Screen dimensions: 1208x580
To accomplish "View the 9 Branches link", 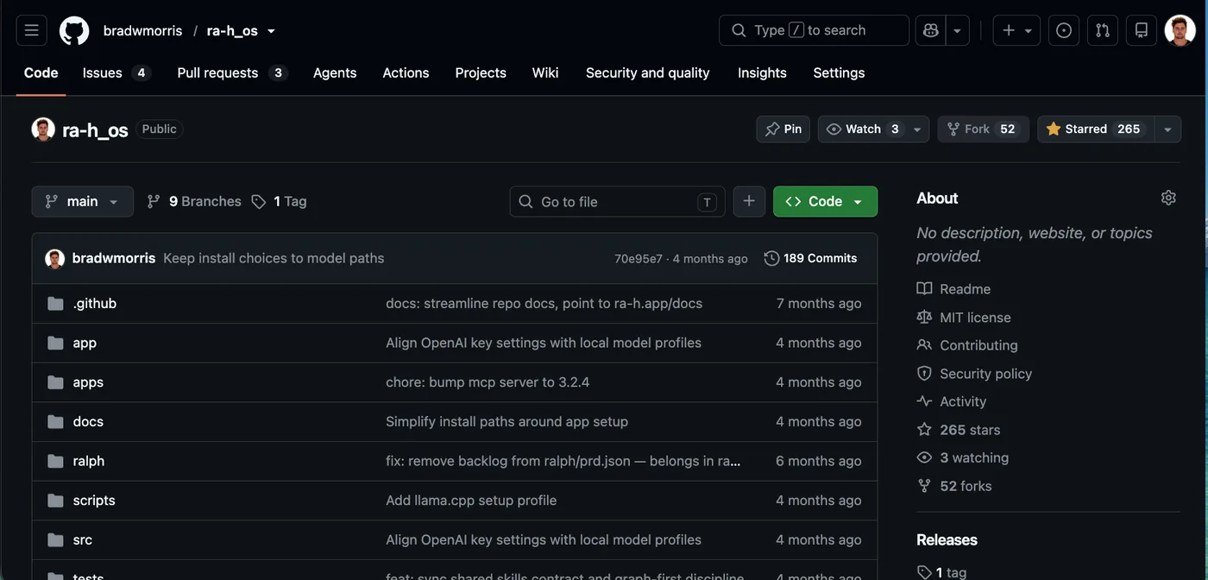I will pyautogui.click(x=194, y=201).
